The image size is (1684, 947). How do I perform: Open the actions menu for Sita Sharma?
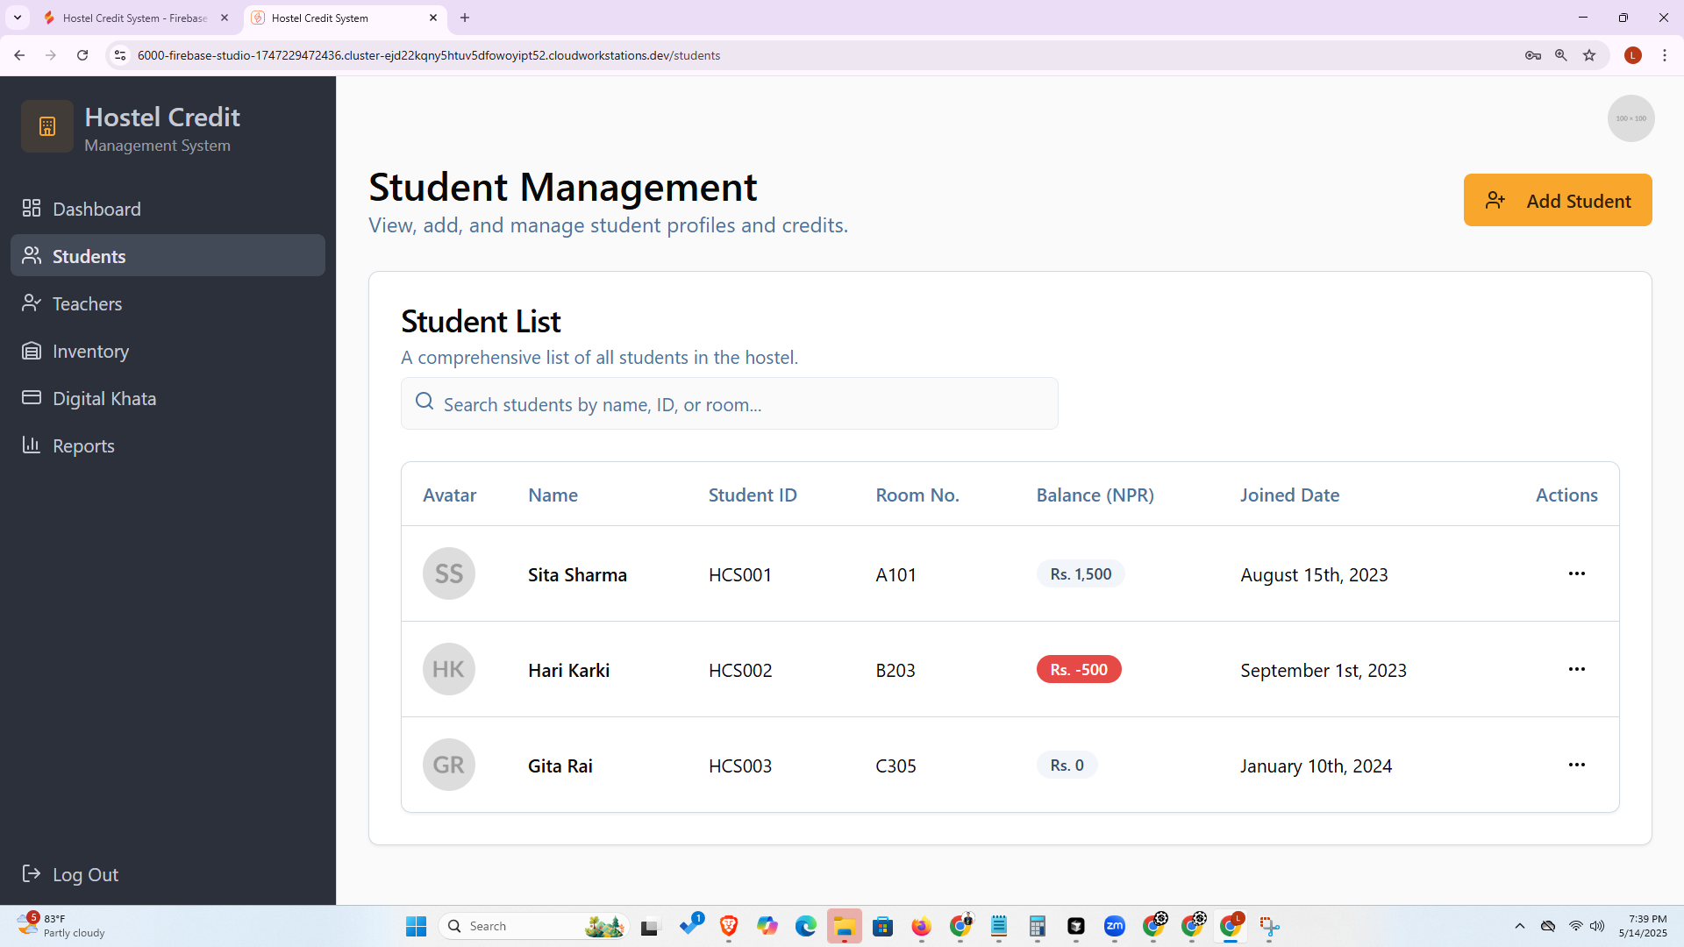[1577, 573]
